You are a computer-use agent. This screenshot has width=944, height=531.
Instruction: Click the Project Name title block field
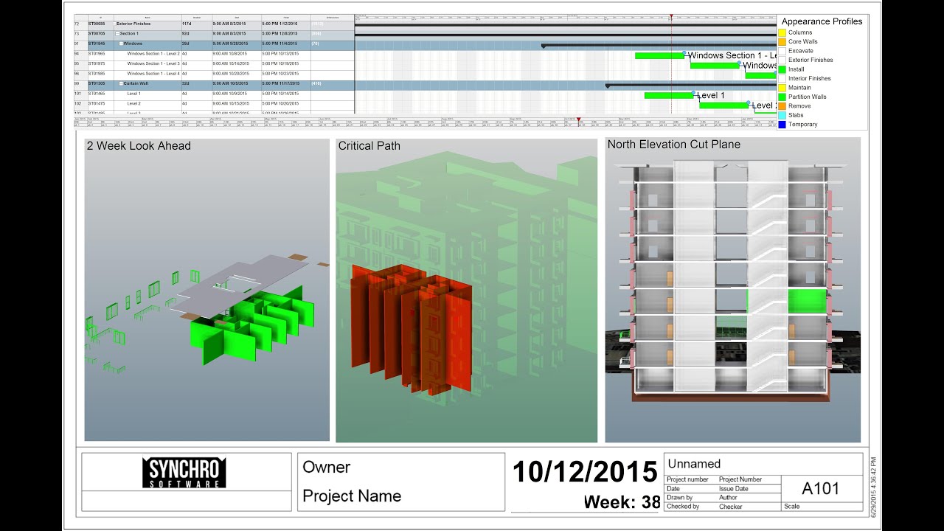352,496
